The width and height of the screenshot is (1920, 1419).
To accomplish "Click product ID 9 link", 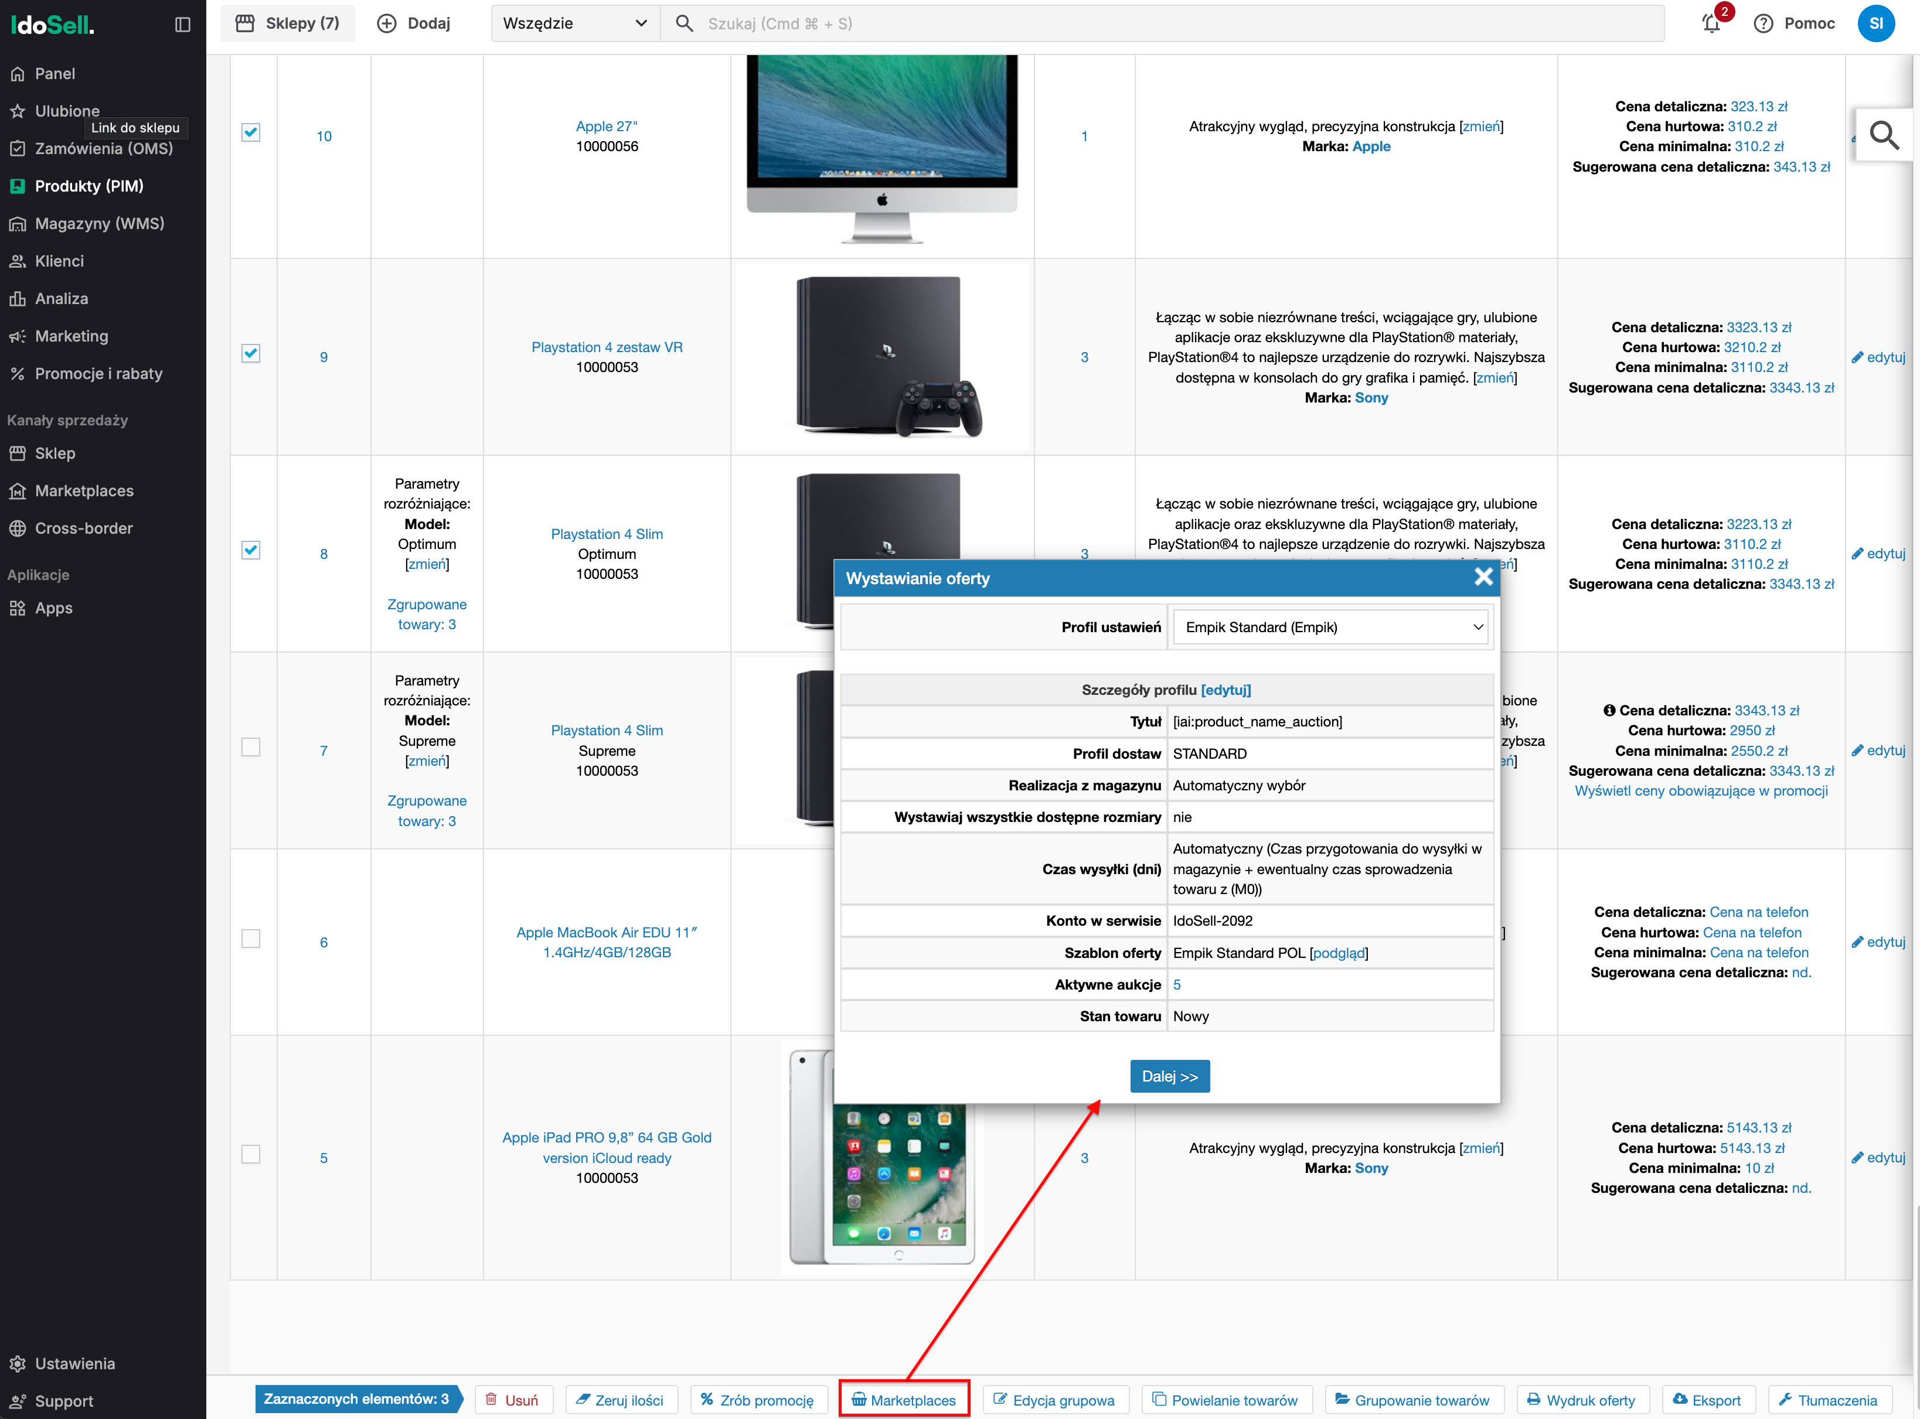I will point(324,357).
